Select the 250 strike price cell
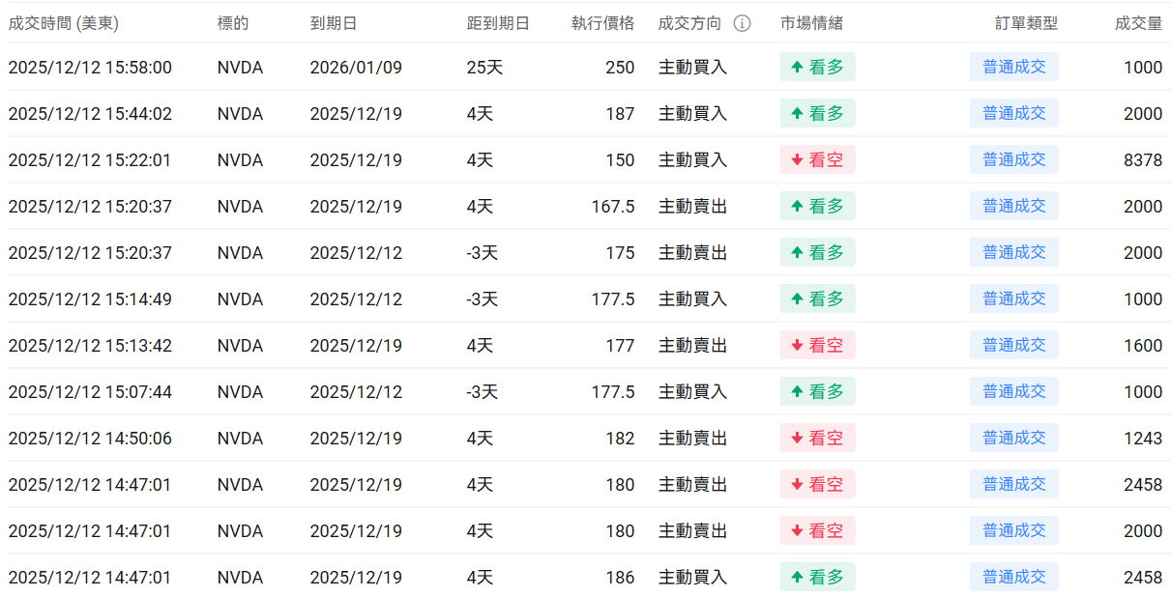Image resolution: width=1171 pixels, height=597 pixels. point(620,68)
